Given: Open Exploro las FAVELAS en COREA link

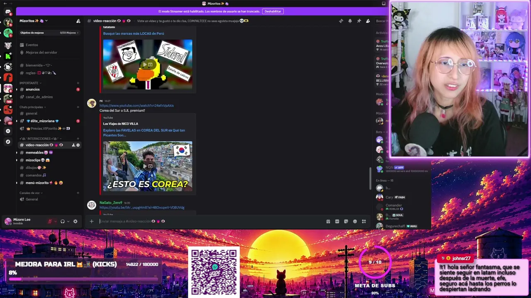Looking at the screenshot, I should [x=144, y=133].
